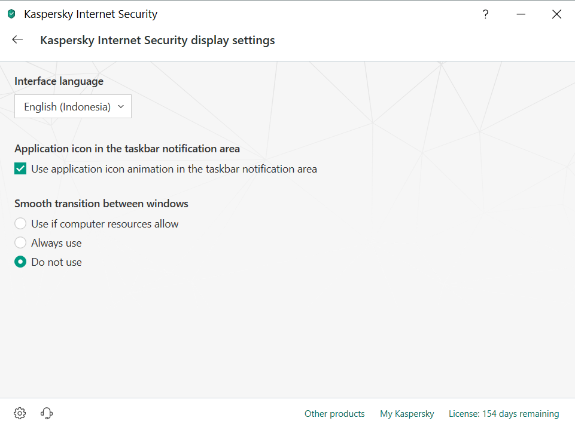Click the Kaspersky shield logo in title bar
The width and height of the screenshot is (575, 427).
(11, 14)
